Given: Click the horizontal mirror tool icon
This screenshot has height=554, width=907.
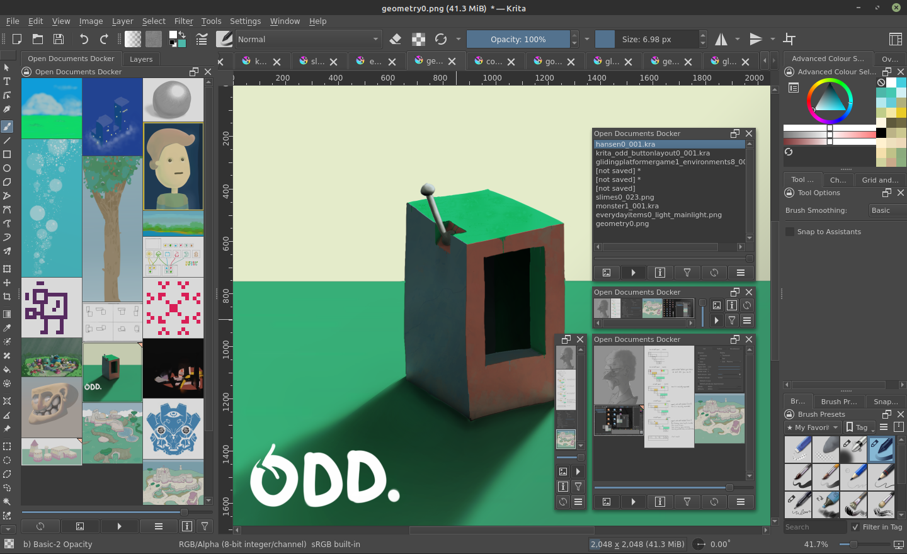Looking at the screenshot, I should [721, 39].
